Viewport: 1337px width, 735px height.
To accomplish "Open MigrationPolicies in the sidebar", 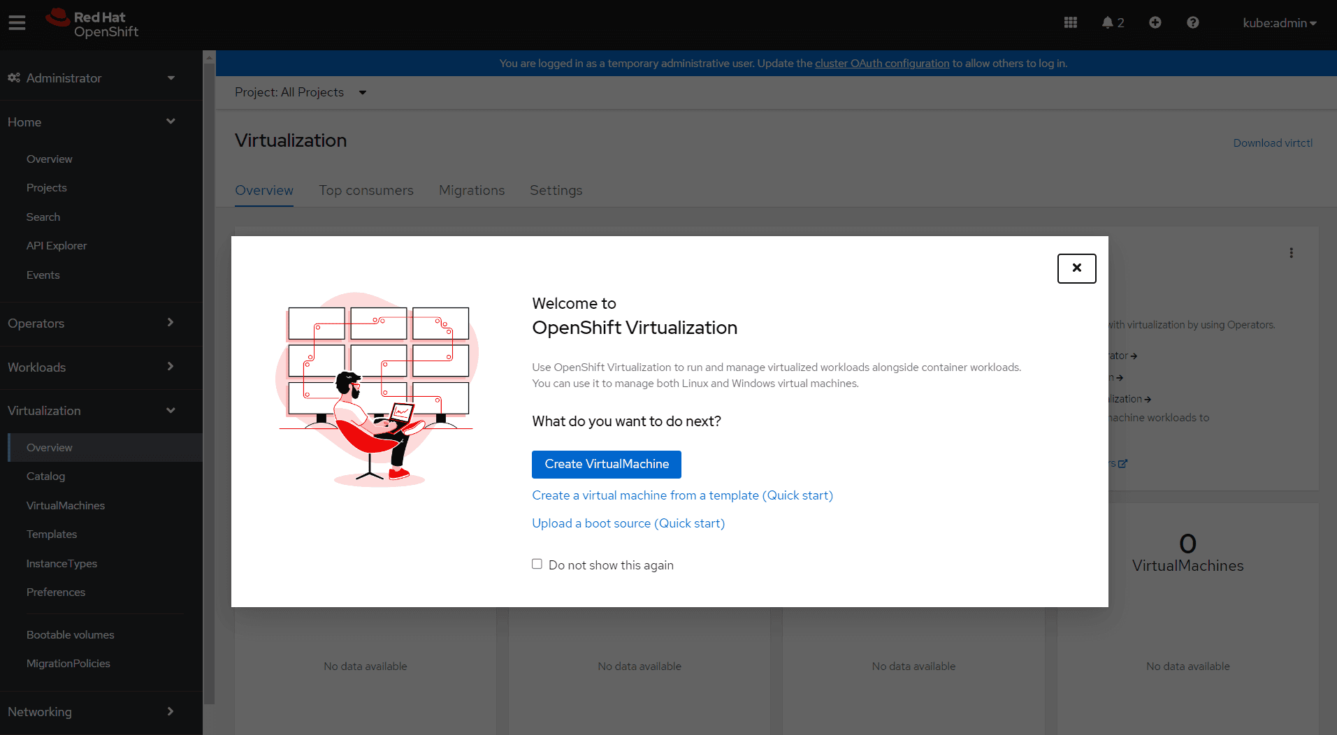I will [68, 663].
